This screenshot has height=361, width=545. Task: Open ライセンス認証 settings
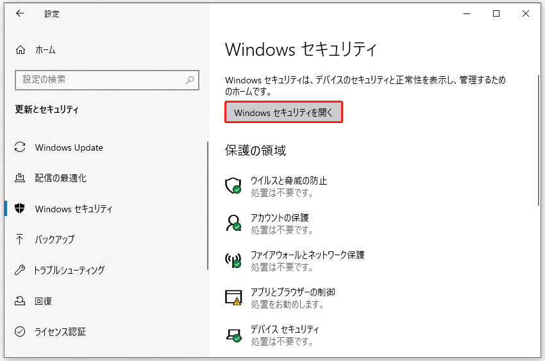click(x=60, y=332)
